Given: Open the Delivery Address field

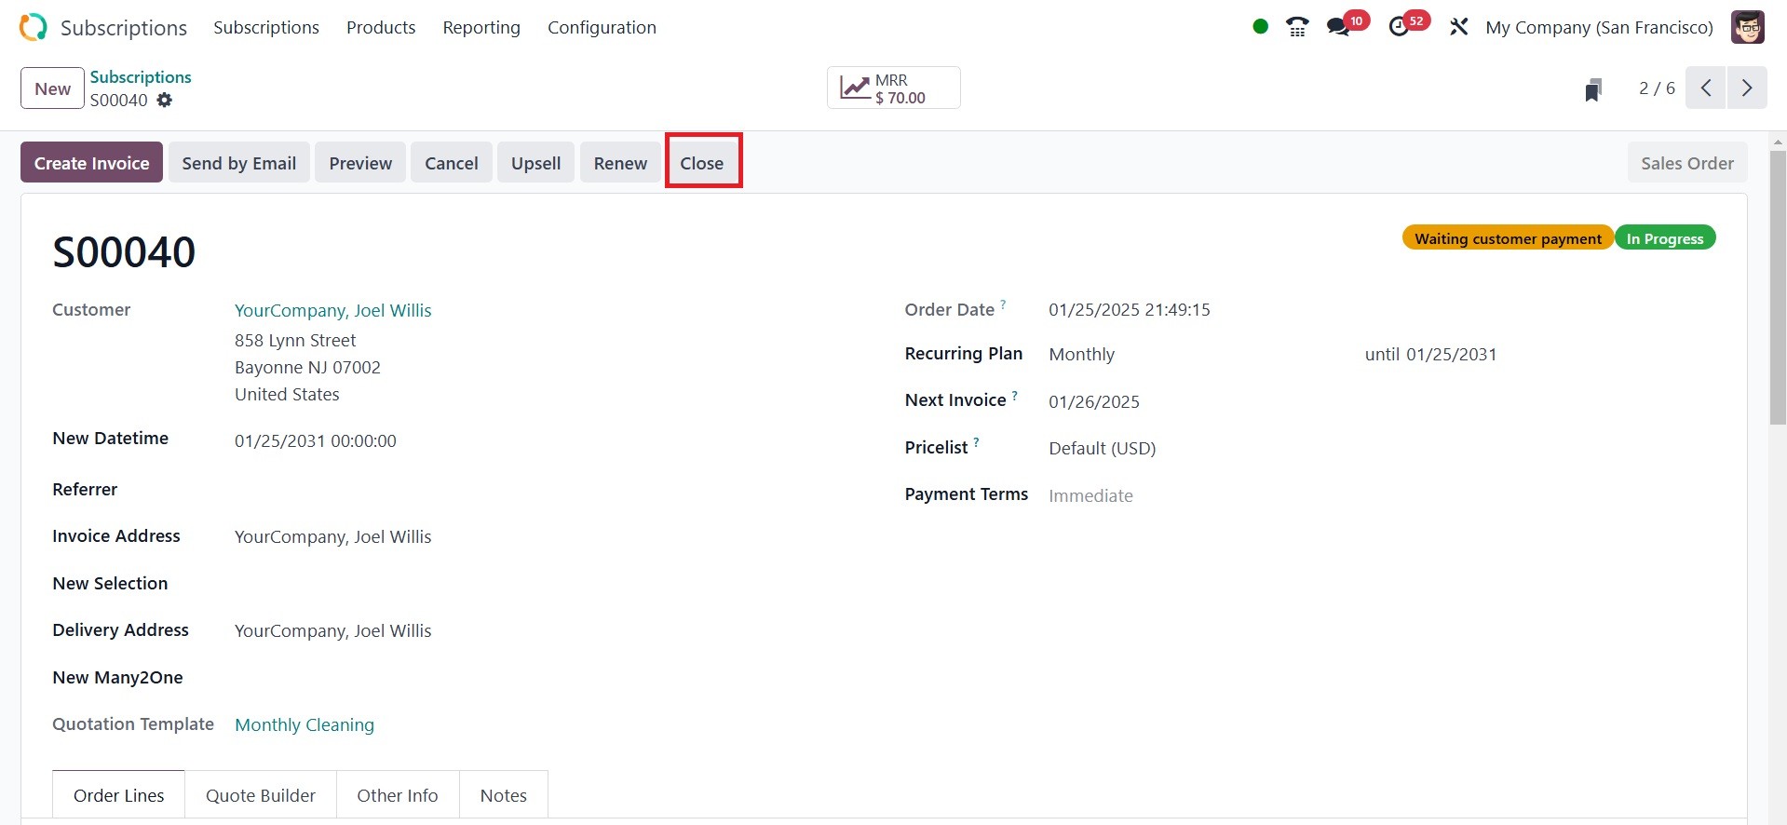Looking at the screenshot, I should 332,630.
